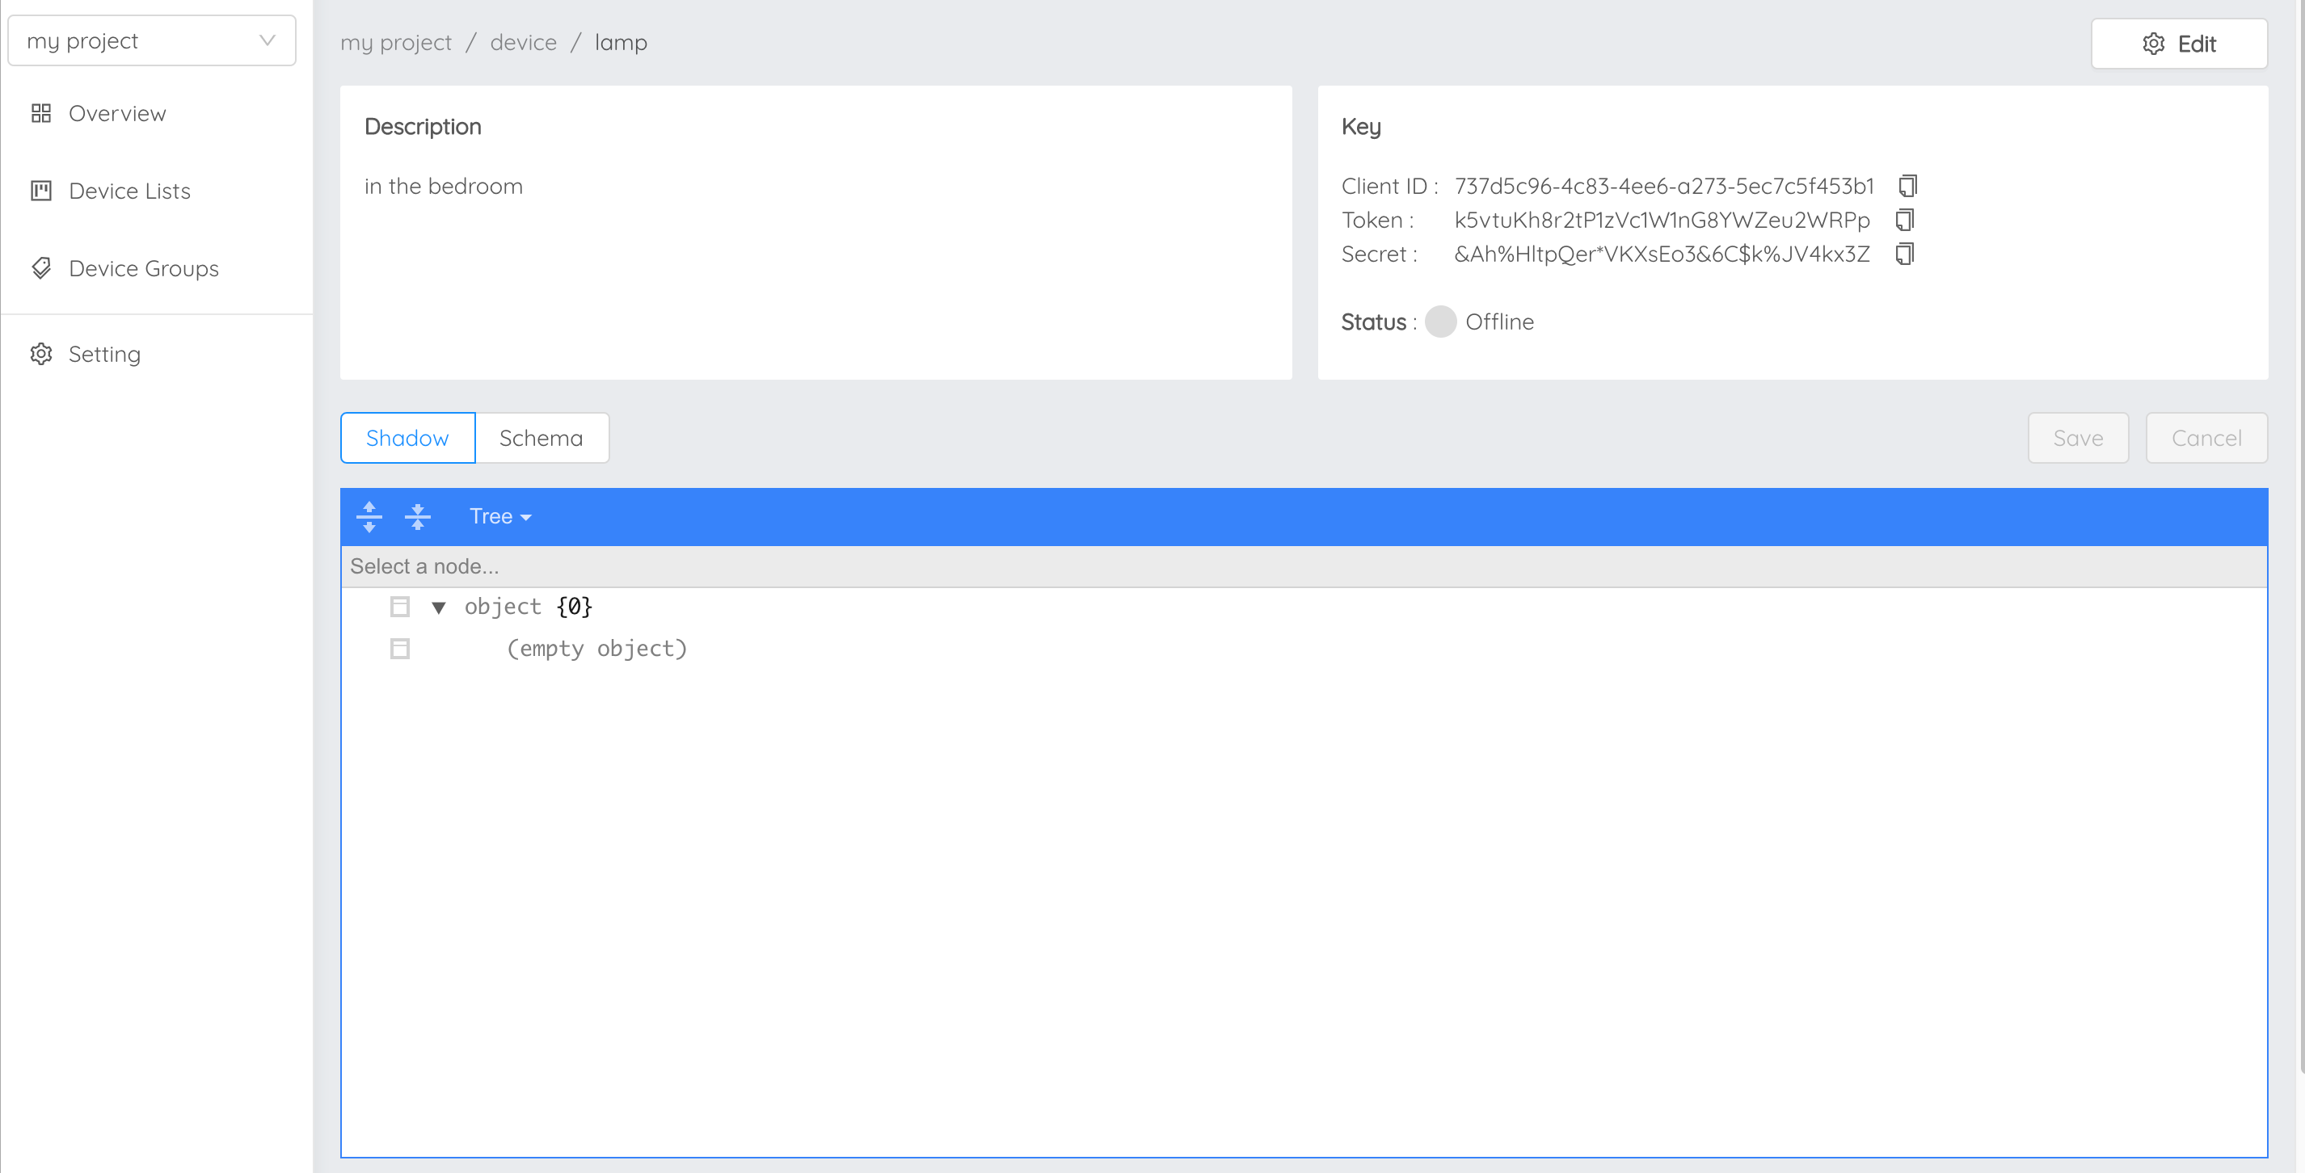Open context menu box for empty object row
This screenshot has height=1173, width=2305.
pyautogui.click(x=400, y=649)
